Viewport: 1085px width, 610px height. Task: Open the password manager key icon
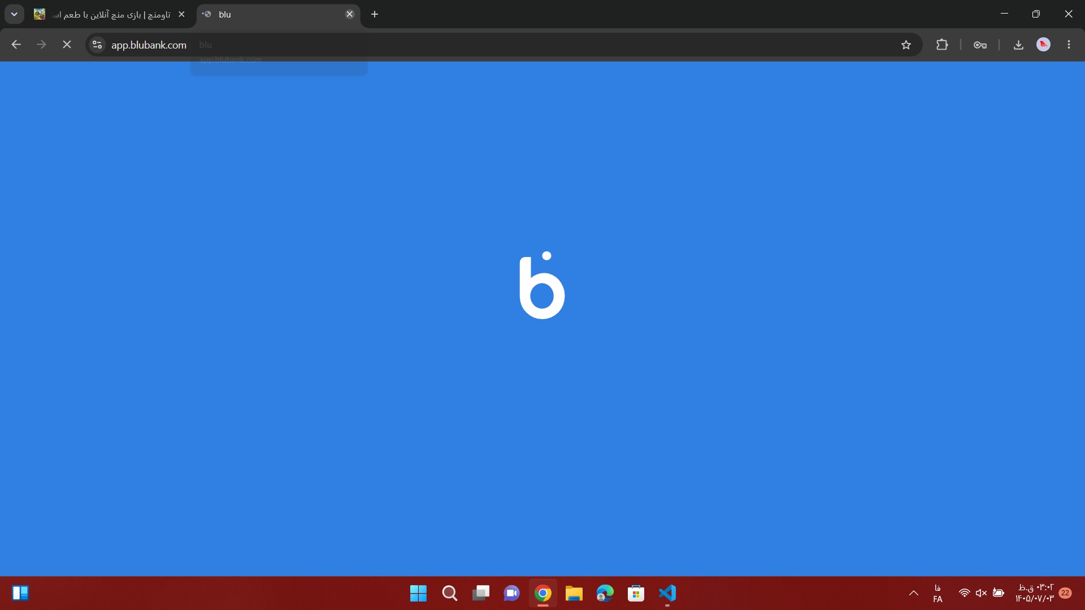pyautogui.click(x=980, y=45)
